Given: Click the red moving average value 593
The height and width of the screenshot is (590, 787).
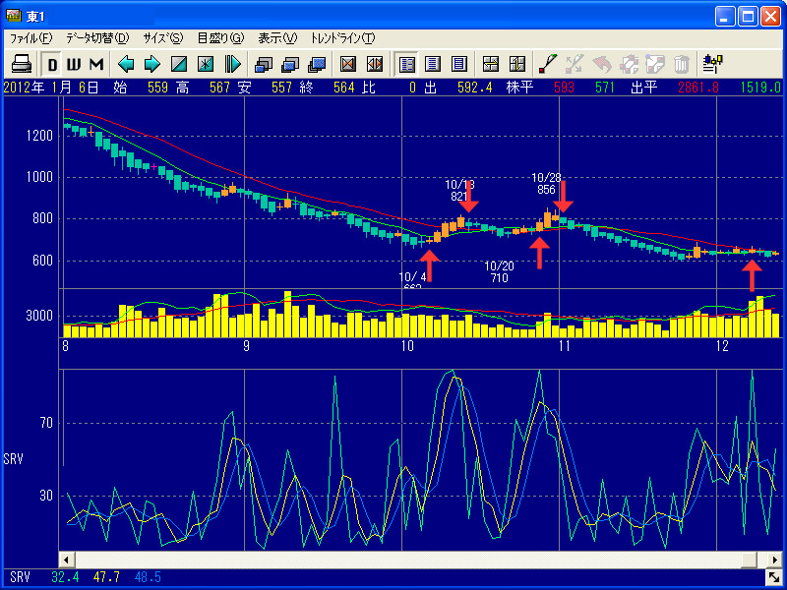Looking at the screenshot, I should (564, 88).
